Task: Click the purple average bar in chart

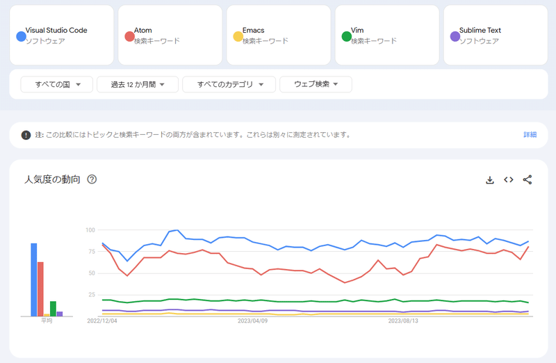Action: (x=60, y=314)
